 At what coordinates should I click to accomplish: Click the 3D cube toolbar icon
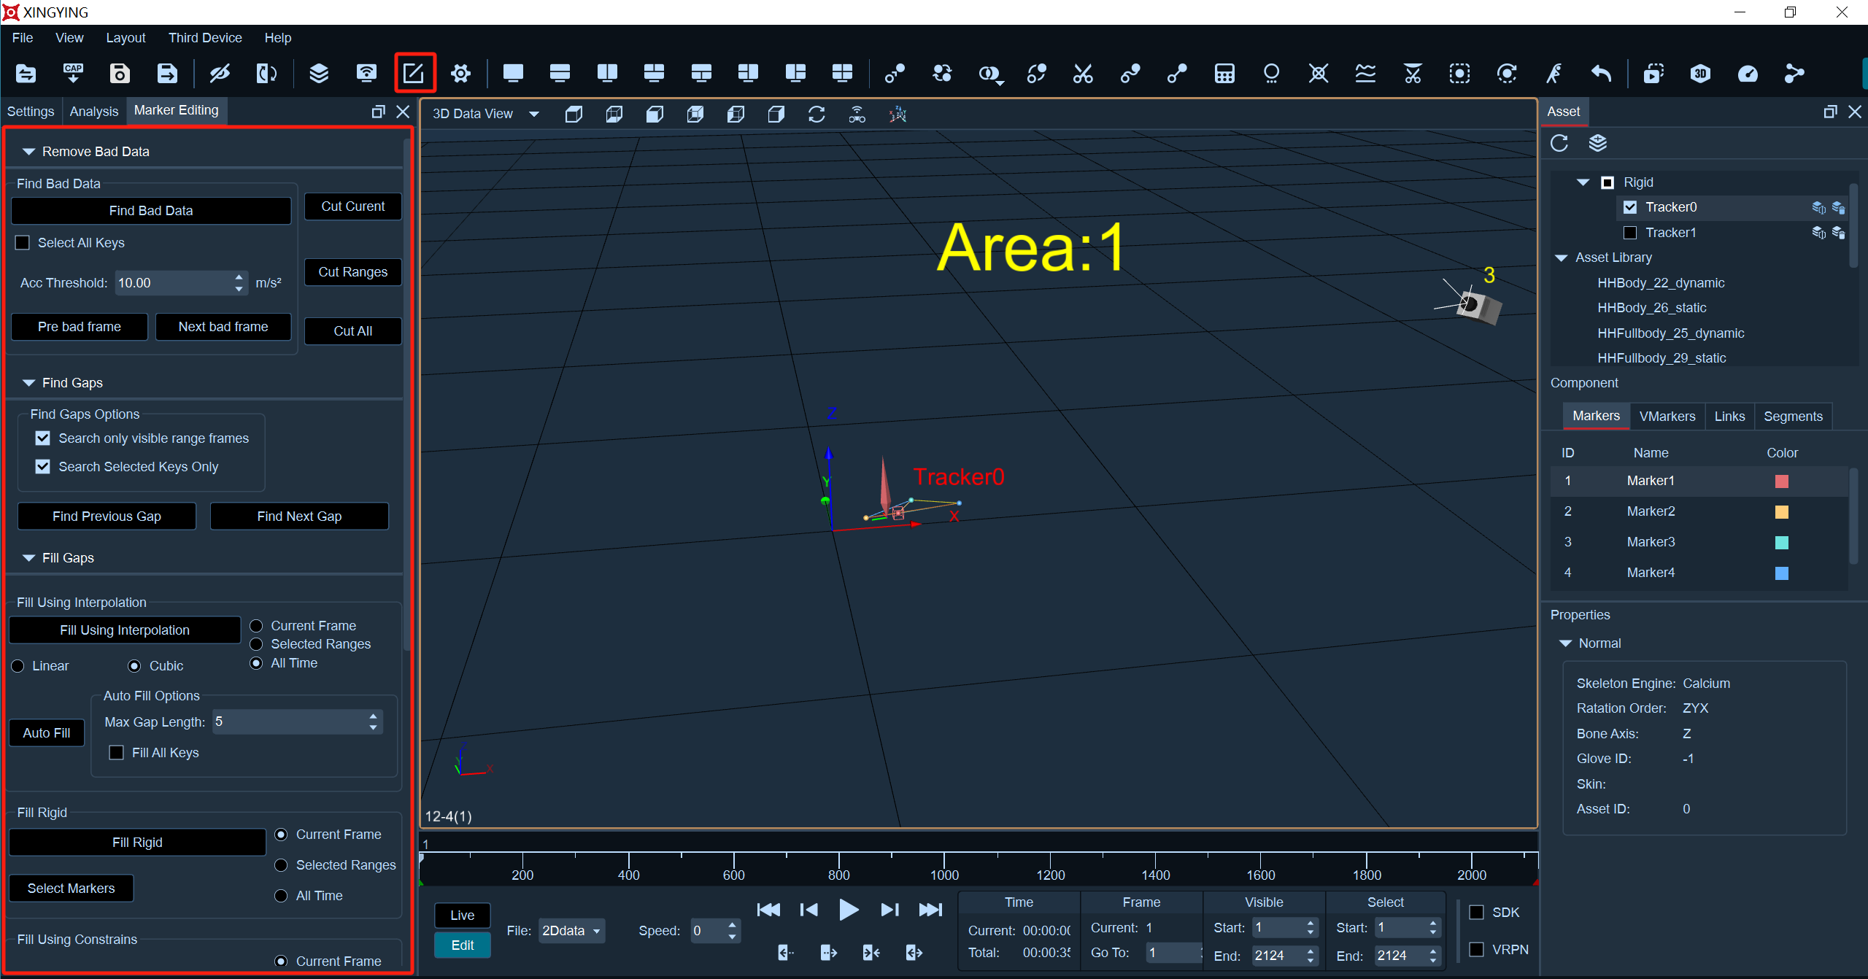tap(1700, 73)
